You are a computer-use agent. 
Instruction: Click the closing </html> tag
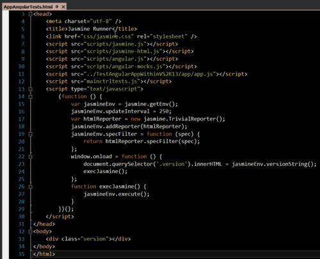click(44, 254)
